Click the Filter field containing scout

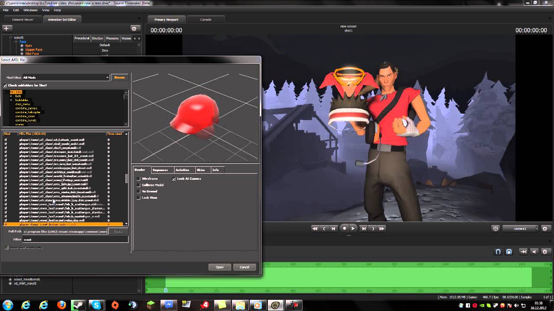coord(76,239)
